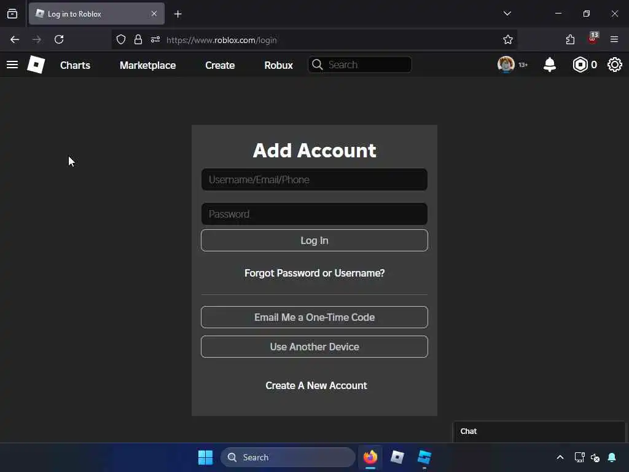Bookmark this page with the star icon
Image resolution: width=629 pixels, height=472 pixels.
(x=508, y=39)
